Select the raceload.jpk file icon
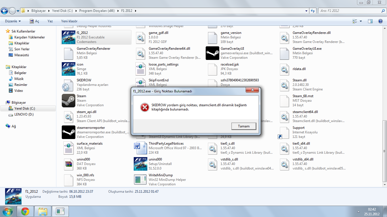Viewport: 387px width, 217px height. 212,69
